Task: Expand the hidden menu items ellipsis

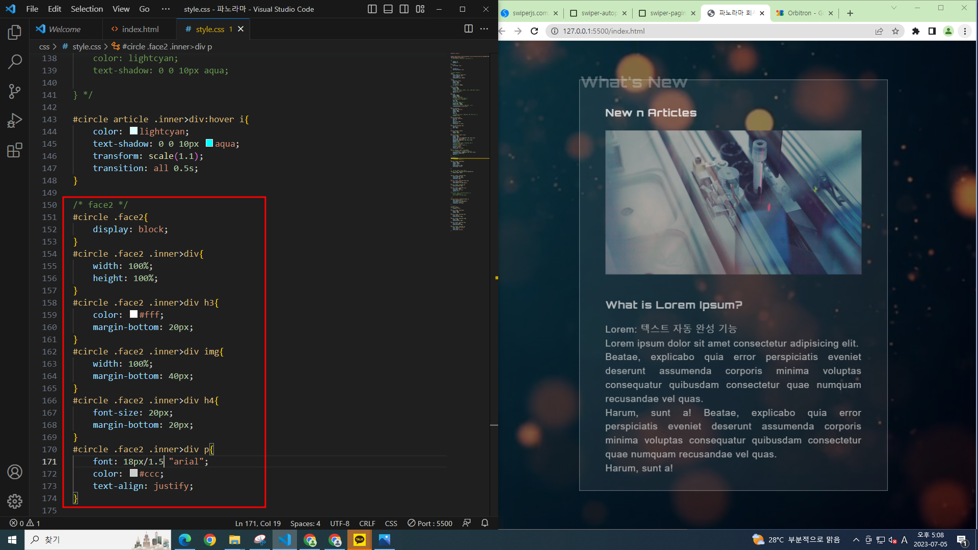Action: coord(166,9)
